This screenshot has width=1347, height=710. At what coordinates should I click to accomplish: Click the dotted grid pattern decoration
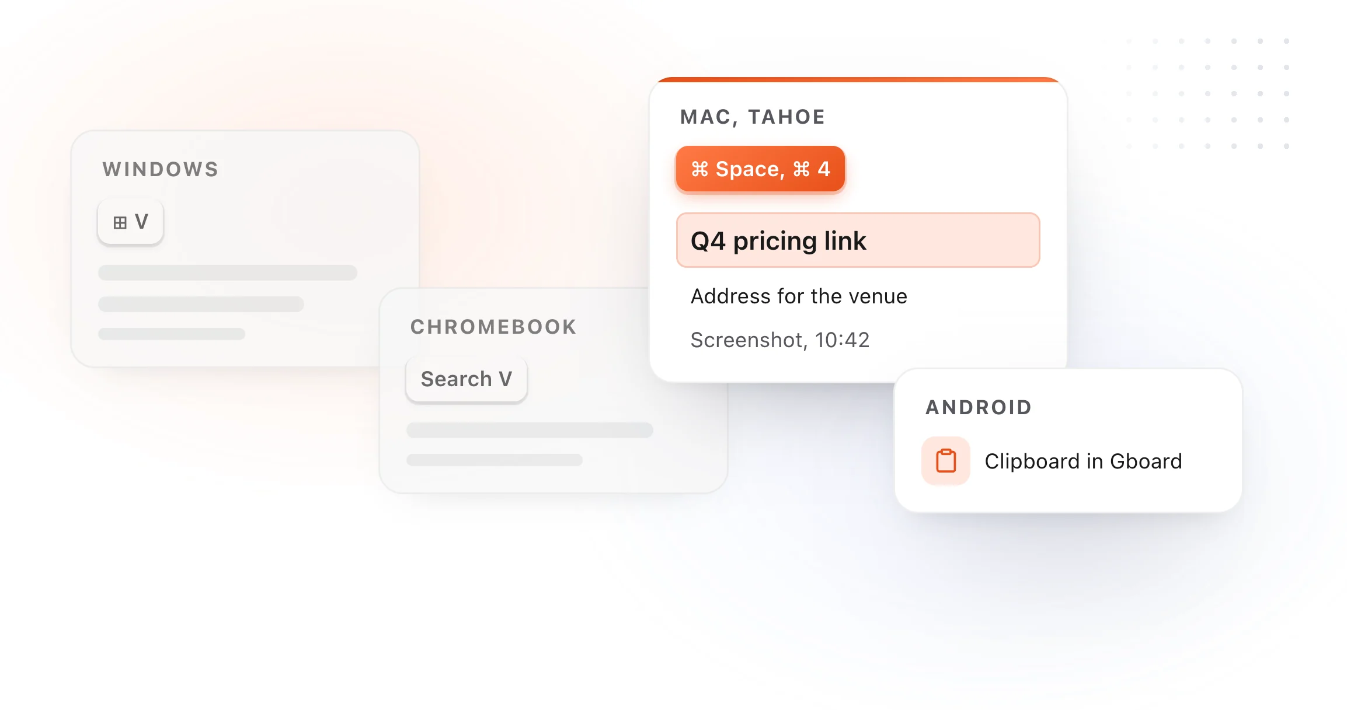click(x=1207, y=93)
